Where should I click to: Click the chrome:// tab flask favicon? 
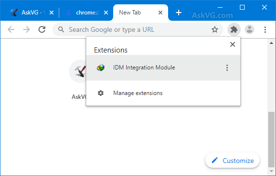[68, 13]
